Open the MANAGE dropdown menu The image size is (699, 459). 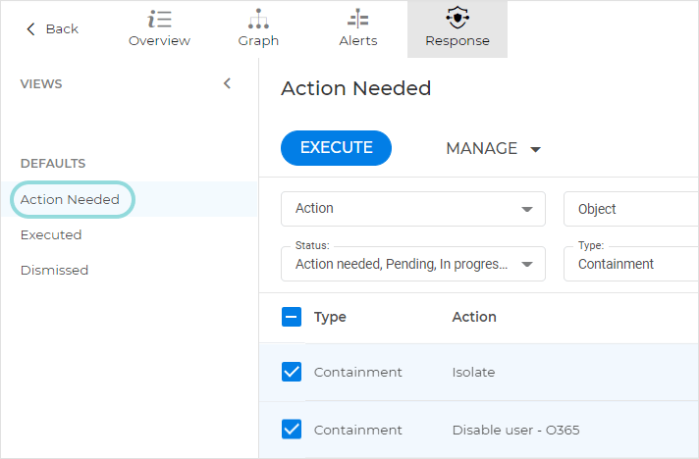coord(494,148)
